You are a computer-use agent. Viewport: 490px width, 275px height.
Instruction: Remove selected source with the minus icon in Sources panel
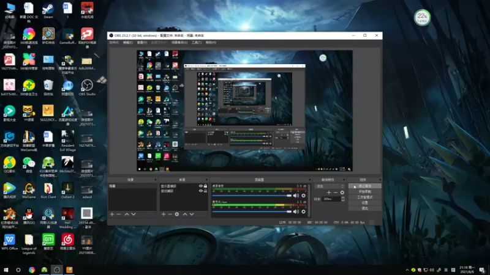pyautogui.click(x=170, y=215)
